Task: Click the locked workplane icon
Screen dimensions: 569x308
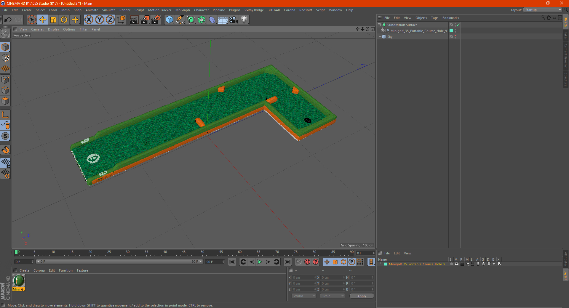Action: tap(5, 163)
